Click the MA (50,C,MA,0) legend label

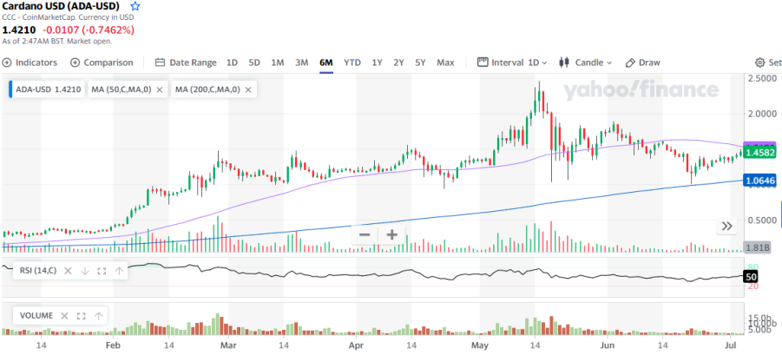pos(122,89)
